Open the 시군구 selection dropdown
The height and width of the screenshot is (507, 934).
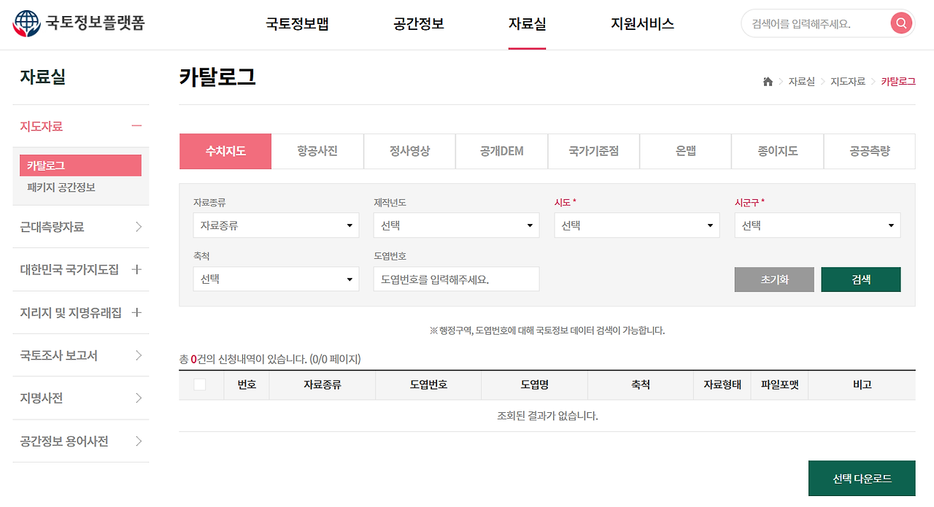point(817,225)
